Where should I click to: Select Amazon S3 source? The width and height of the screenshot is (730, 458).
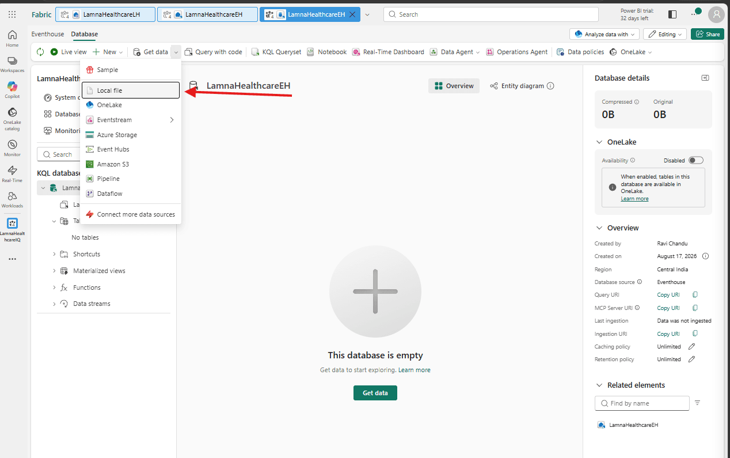tap(131, 164)
